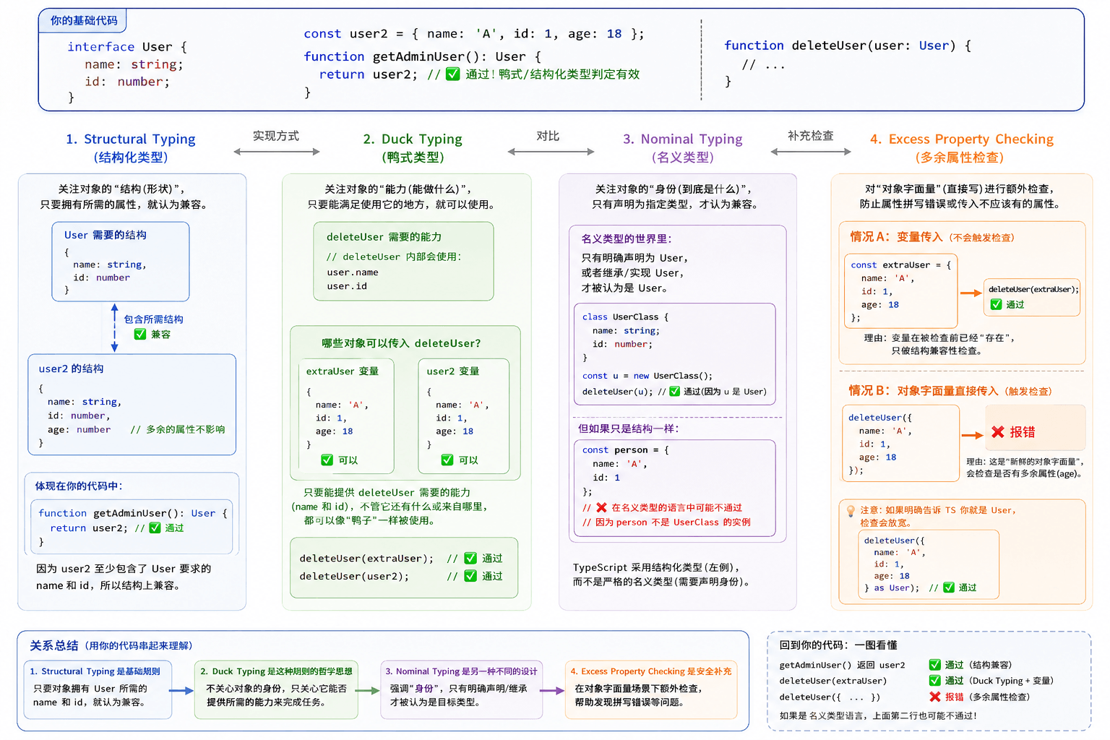The image size is (1110, 740).
Task: Click the "补充检查" connector label
Action: click(x=811, y=136)
